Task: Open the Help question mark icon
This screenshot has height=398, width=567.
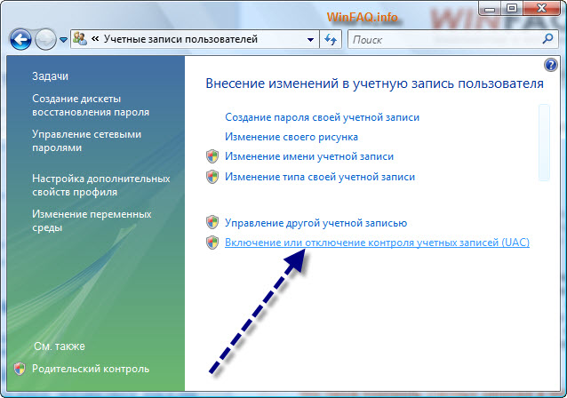Action: click(550, 65)
